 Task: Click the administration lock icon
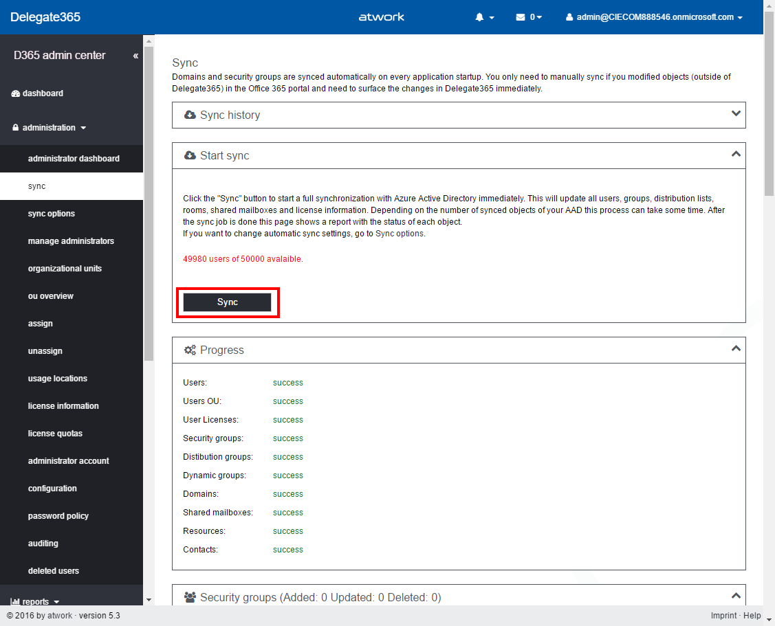click(16, 128)
